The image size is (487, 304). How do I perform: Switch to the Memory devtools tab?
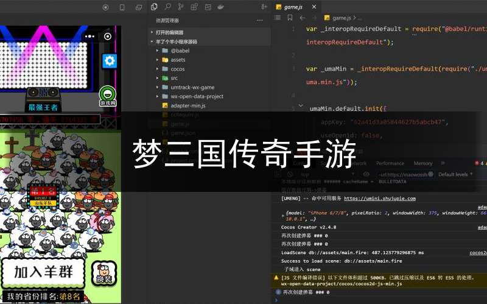423,163
